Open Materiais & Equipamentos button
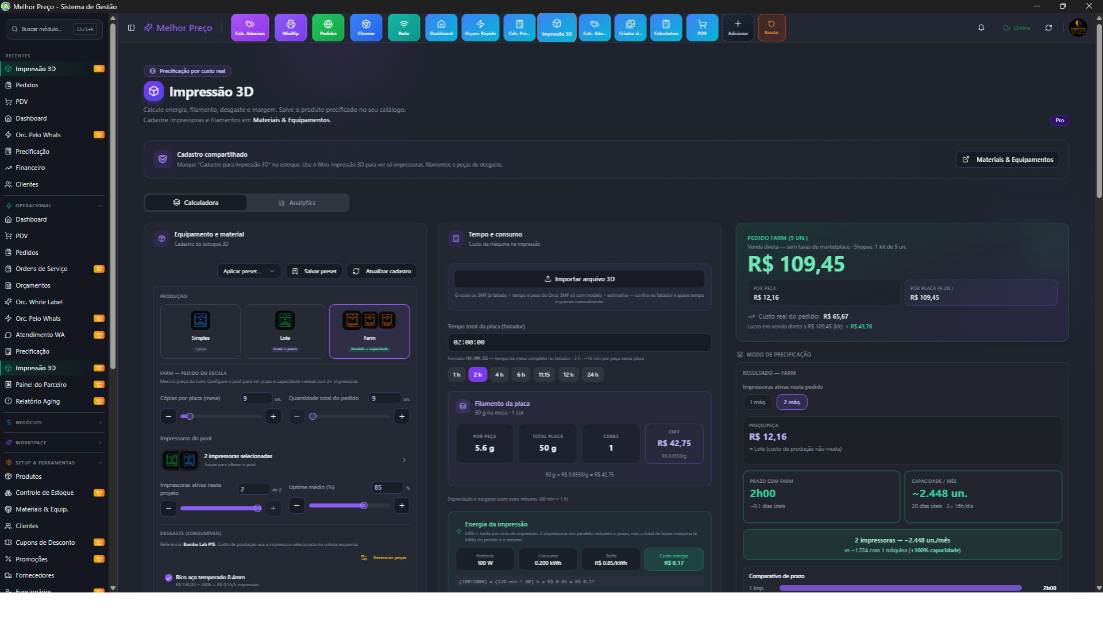 (1008, 160)
